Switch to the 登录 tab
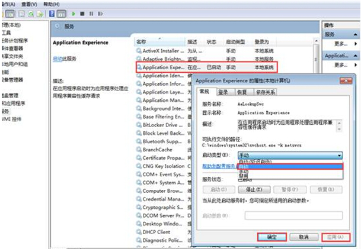The height and width of the screenshot is (249, 361). pos(223,92)
